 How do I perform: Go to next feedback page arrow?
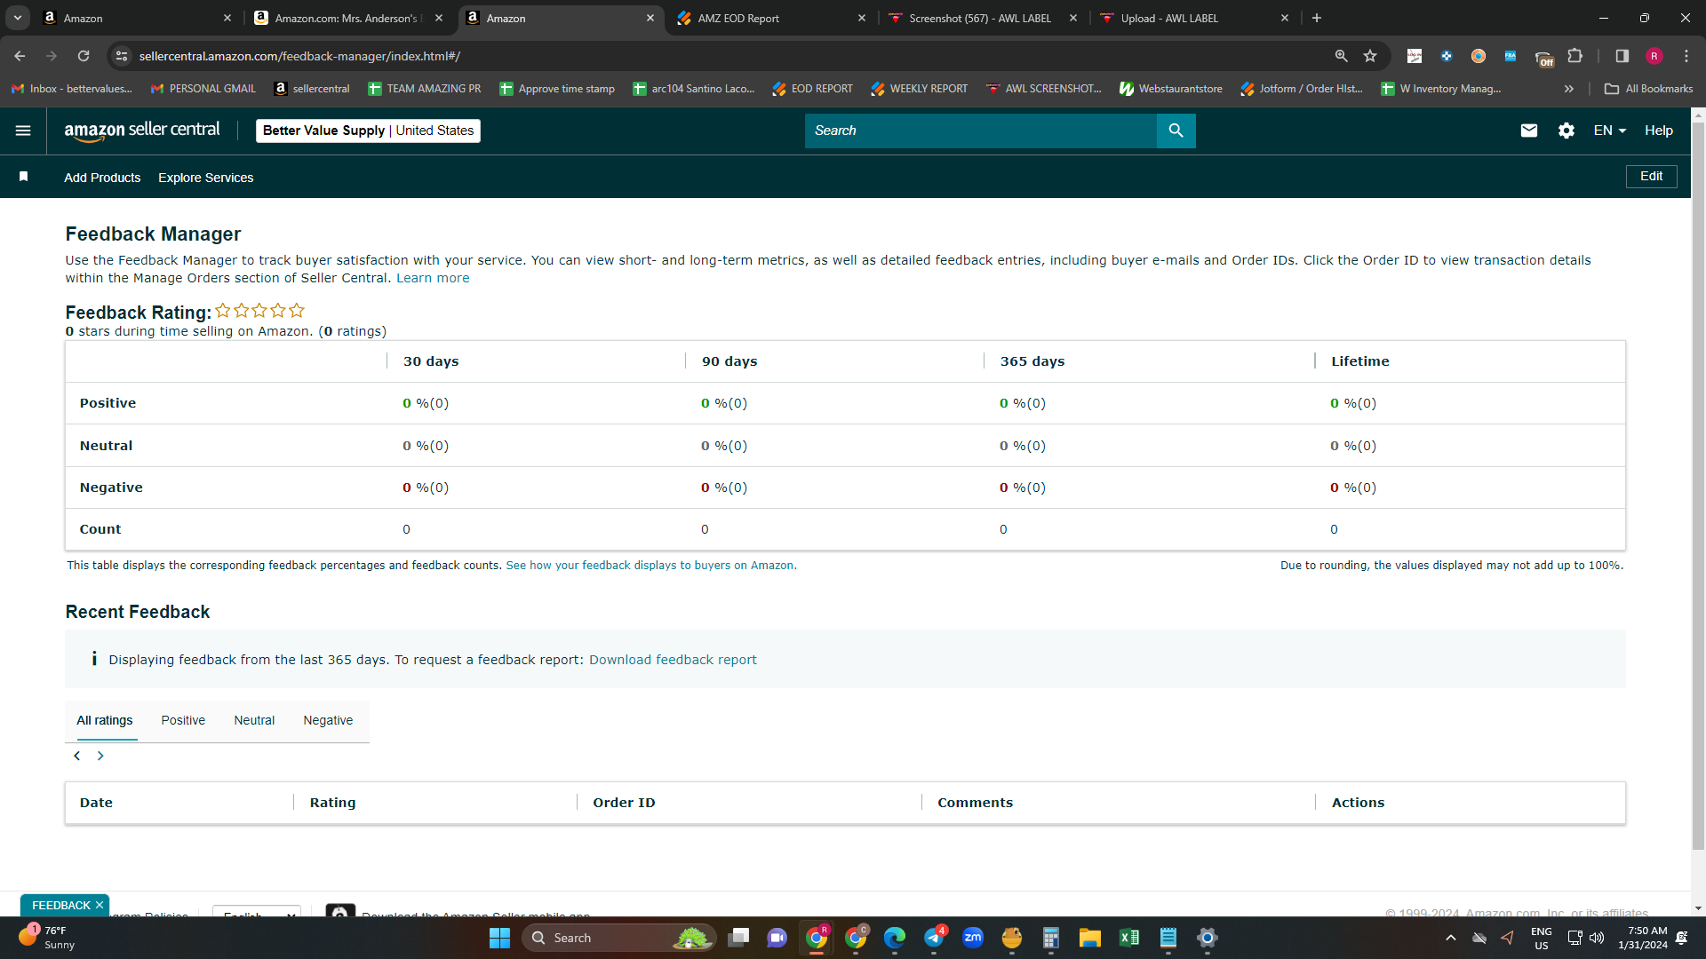point(100,756)
